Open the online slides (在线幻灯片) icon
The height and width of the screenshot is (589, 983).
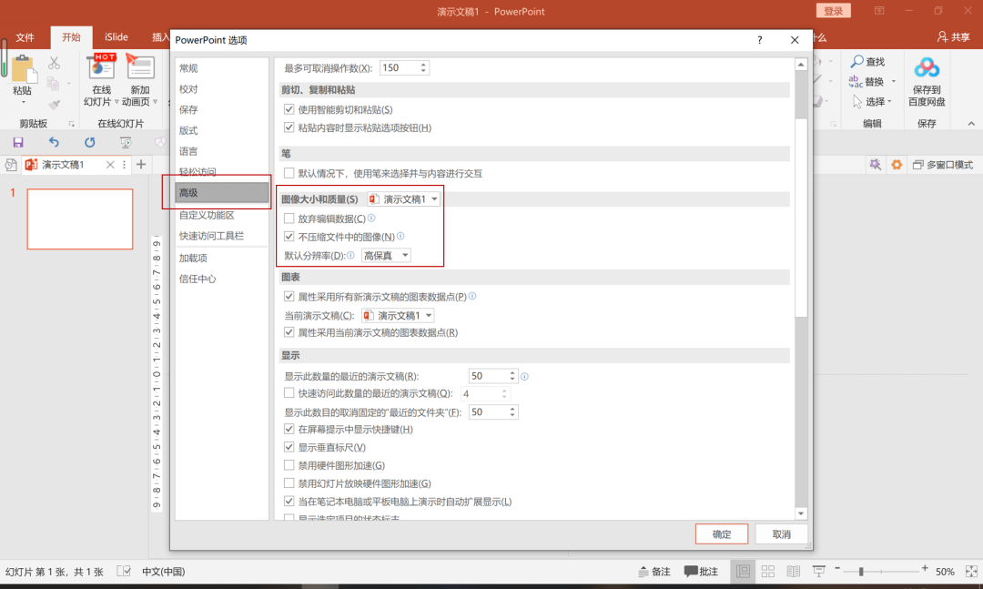coord(102,68)
